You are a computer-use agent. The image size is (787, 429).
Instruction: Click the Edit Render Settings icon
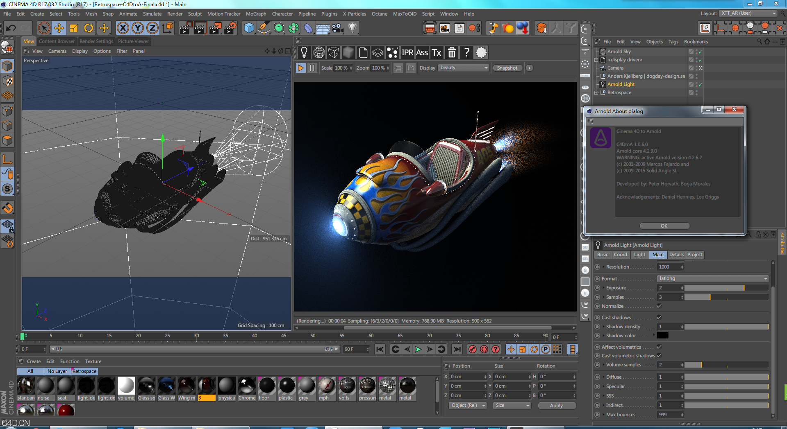click(x=230, y=28)
